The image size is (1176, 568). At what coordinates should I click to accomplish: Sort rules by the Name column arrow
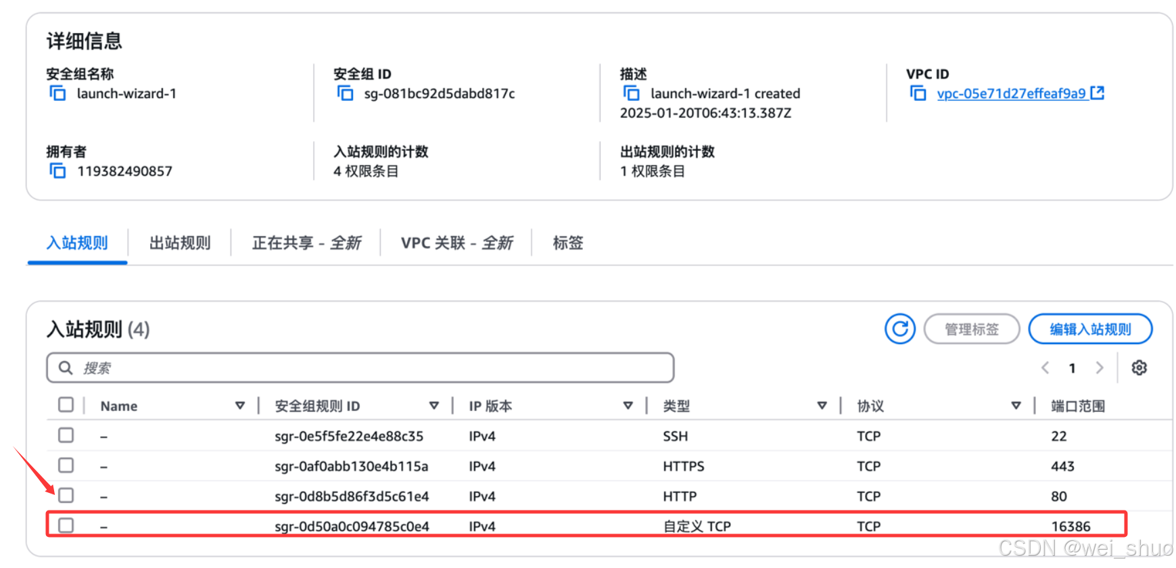pyautogui.click(x=240, y=406)
